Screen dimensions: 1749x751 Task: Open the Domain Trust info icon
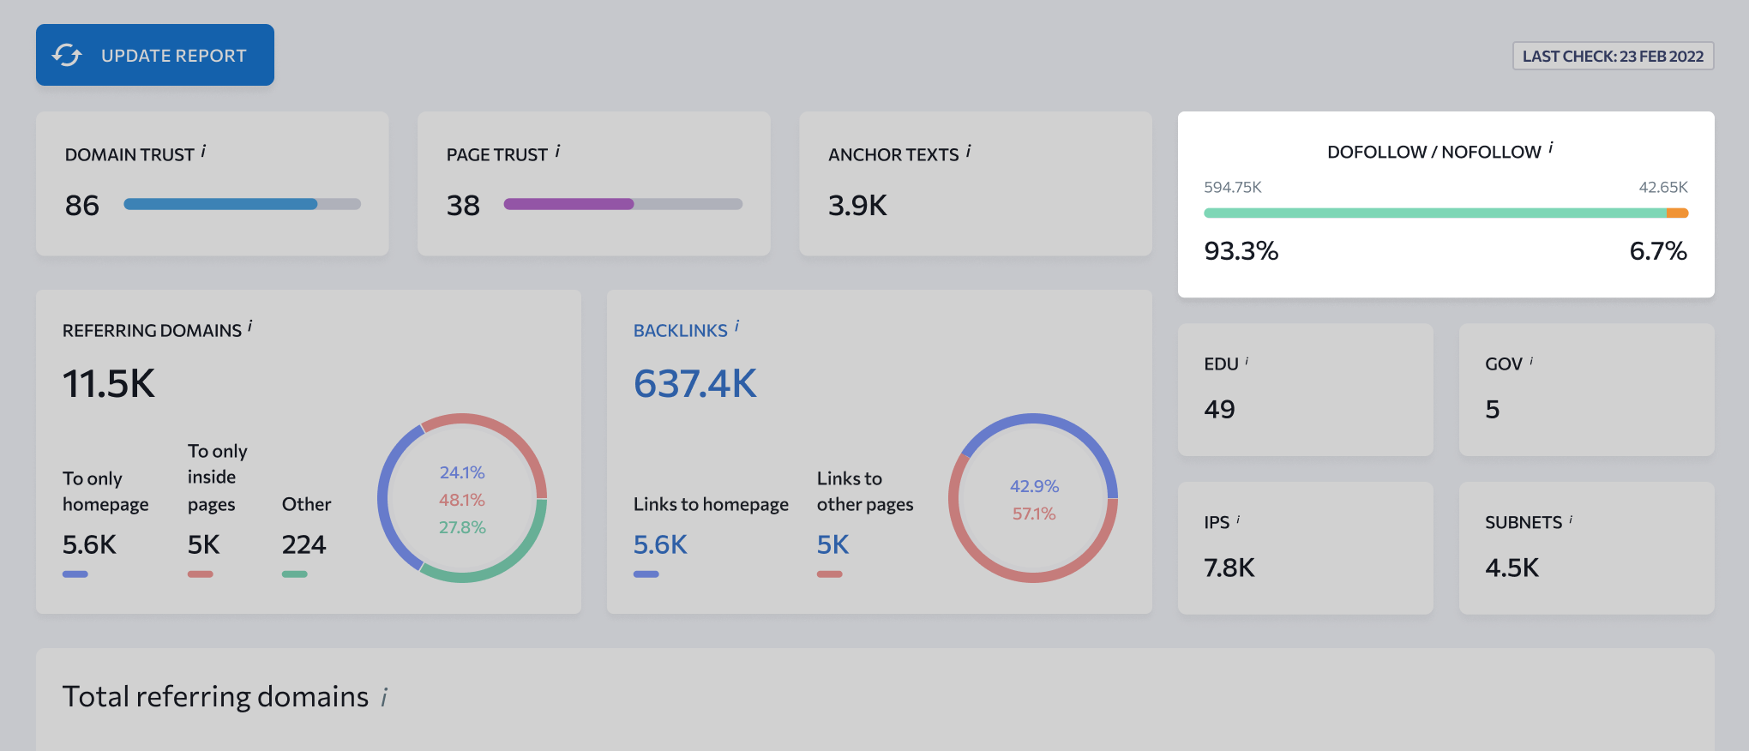tap(203, 152)
